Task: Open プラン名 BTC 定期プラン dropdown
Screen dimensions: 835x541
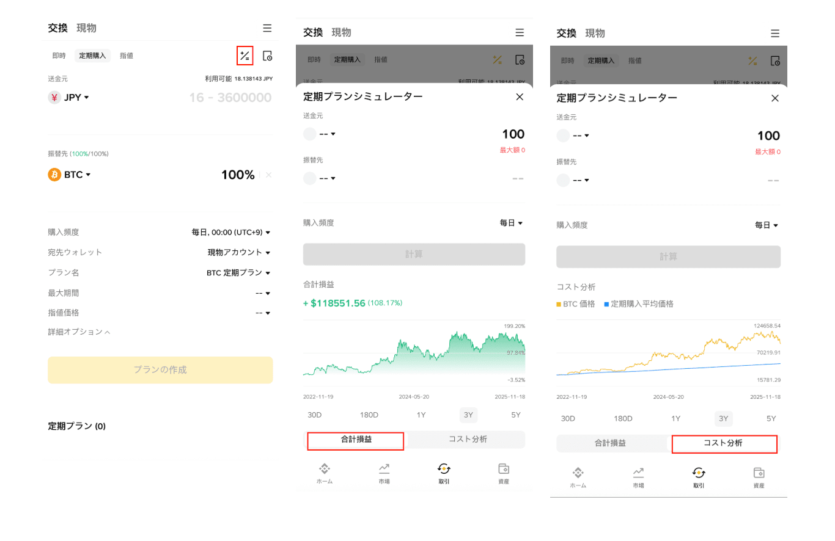Action: (239, 273)
